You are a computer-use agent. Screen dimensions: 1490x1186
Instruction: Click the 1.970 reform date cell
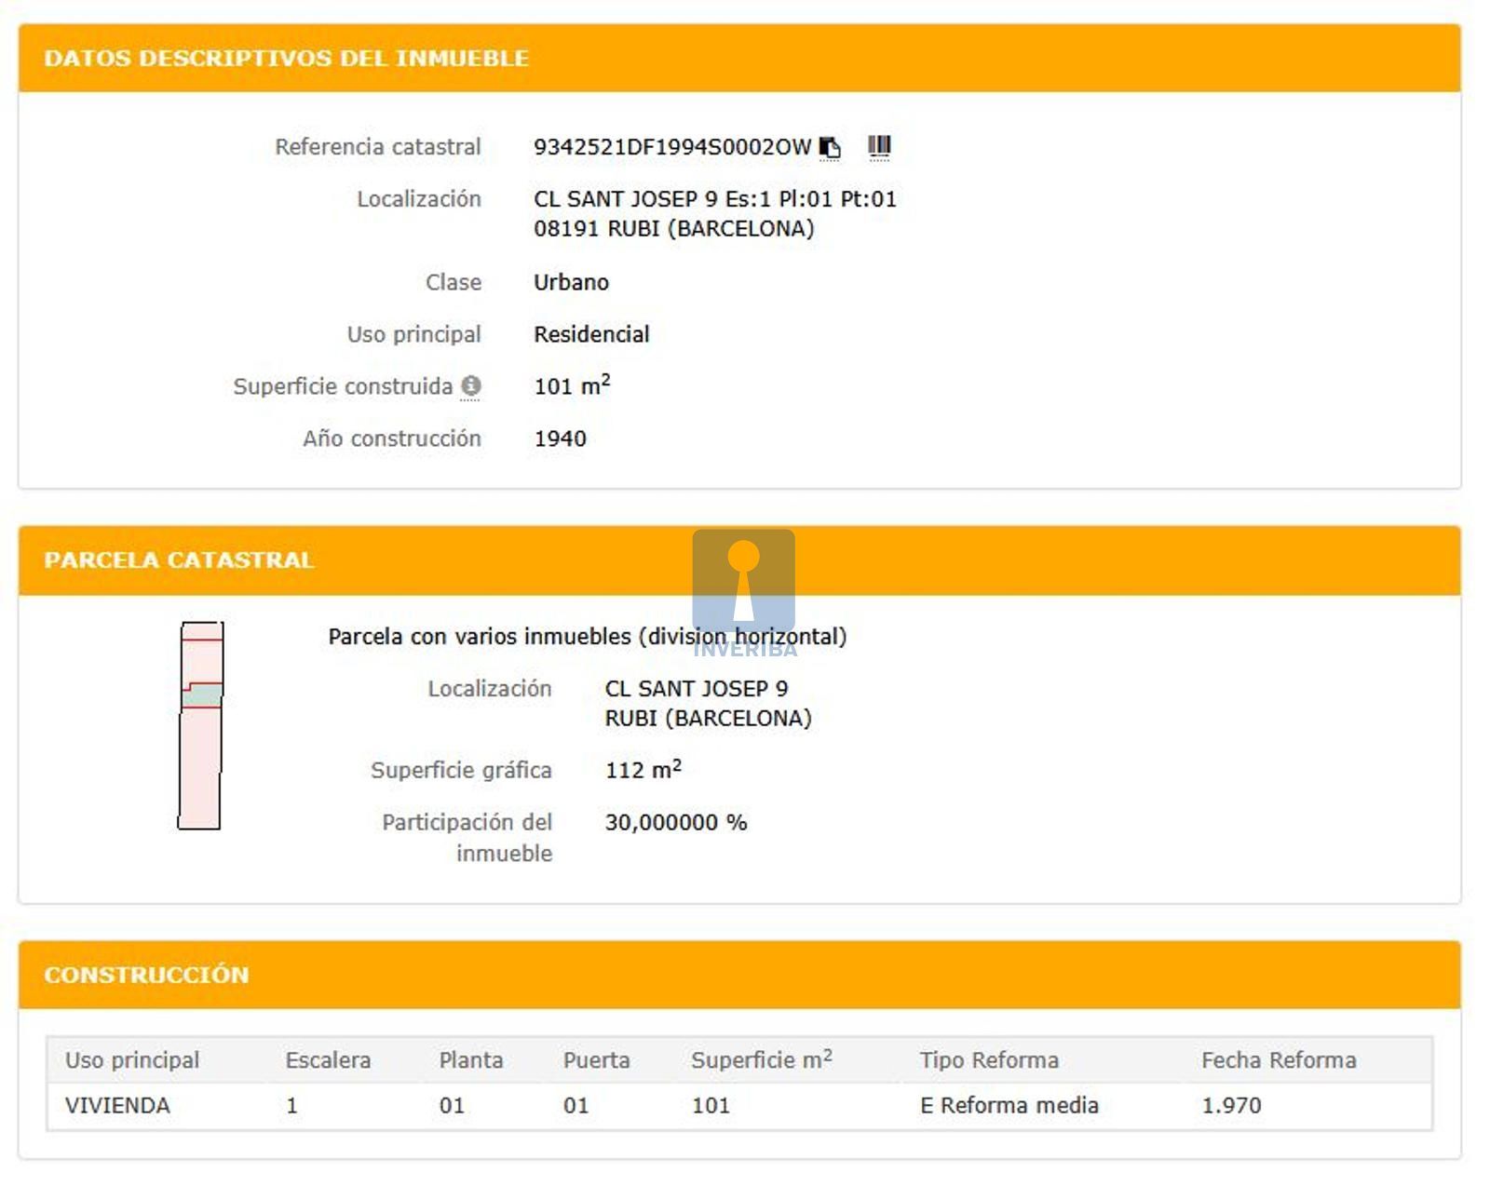(x=1231, y=1106)
